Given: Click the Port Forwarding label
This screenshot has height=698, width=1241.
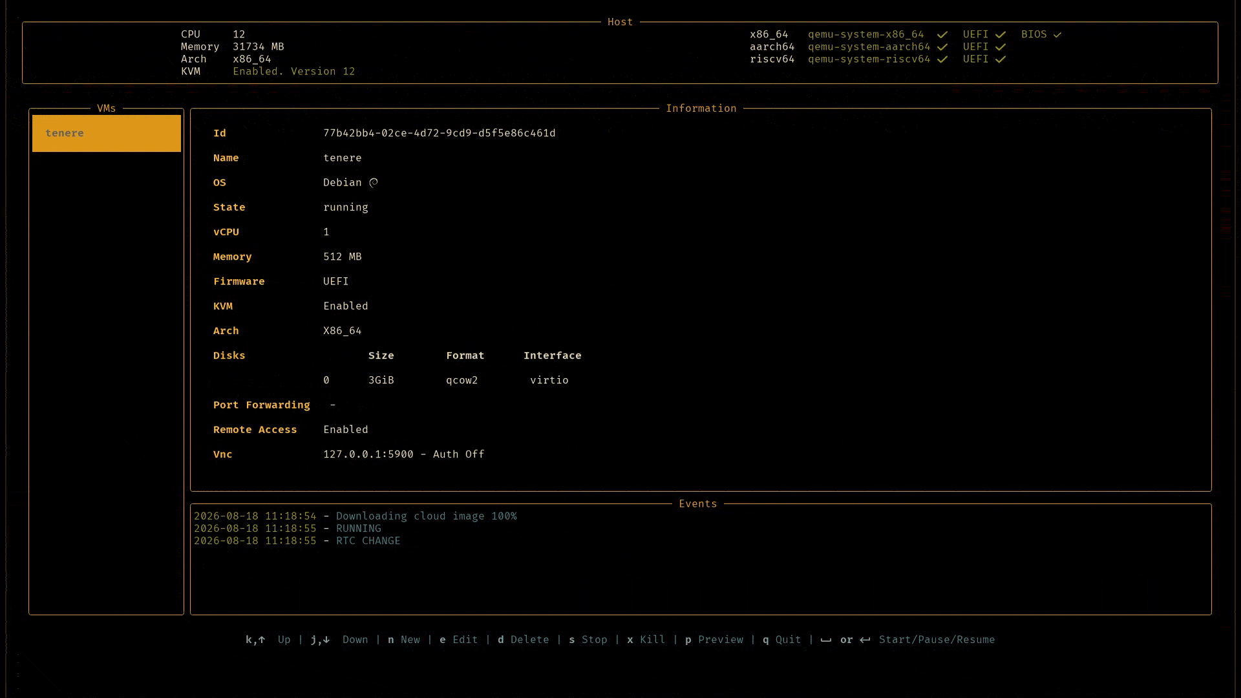Looking at the screenshot, I should click(262, 405).
